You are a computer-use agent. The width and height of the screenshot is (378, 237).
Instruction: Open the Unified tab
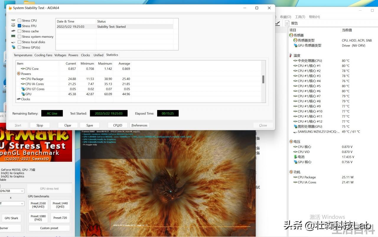pyautogui.click(x=98, y=55)
